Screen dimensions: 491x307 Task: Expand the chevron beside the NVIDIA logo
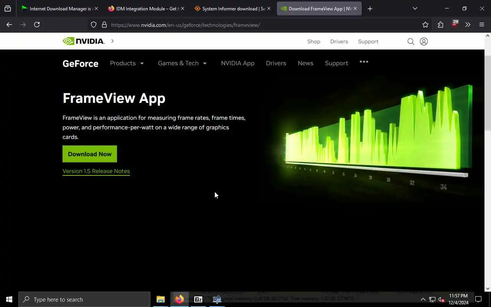[112, 41]
